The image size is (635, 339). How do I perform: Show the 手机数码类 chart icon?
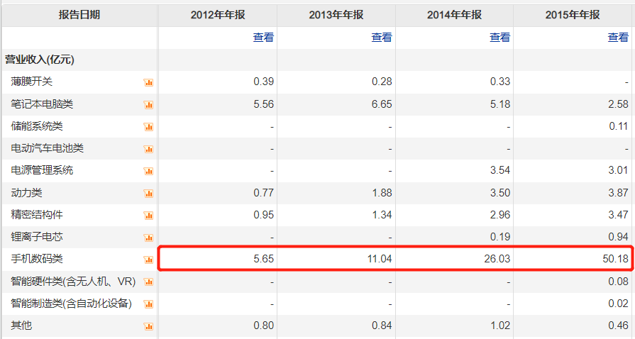click(148, 260)
